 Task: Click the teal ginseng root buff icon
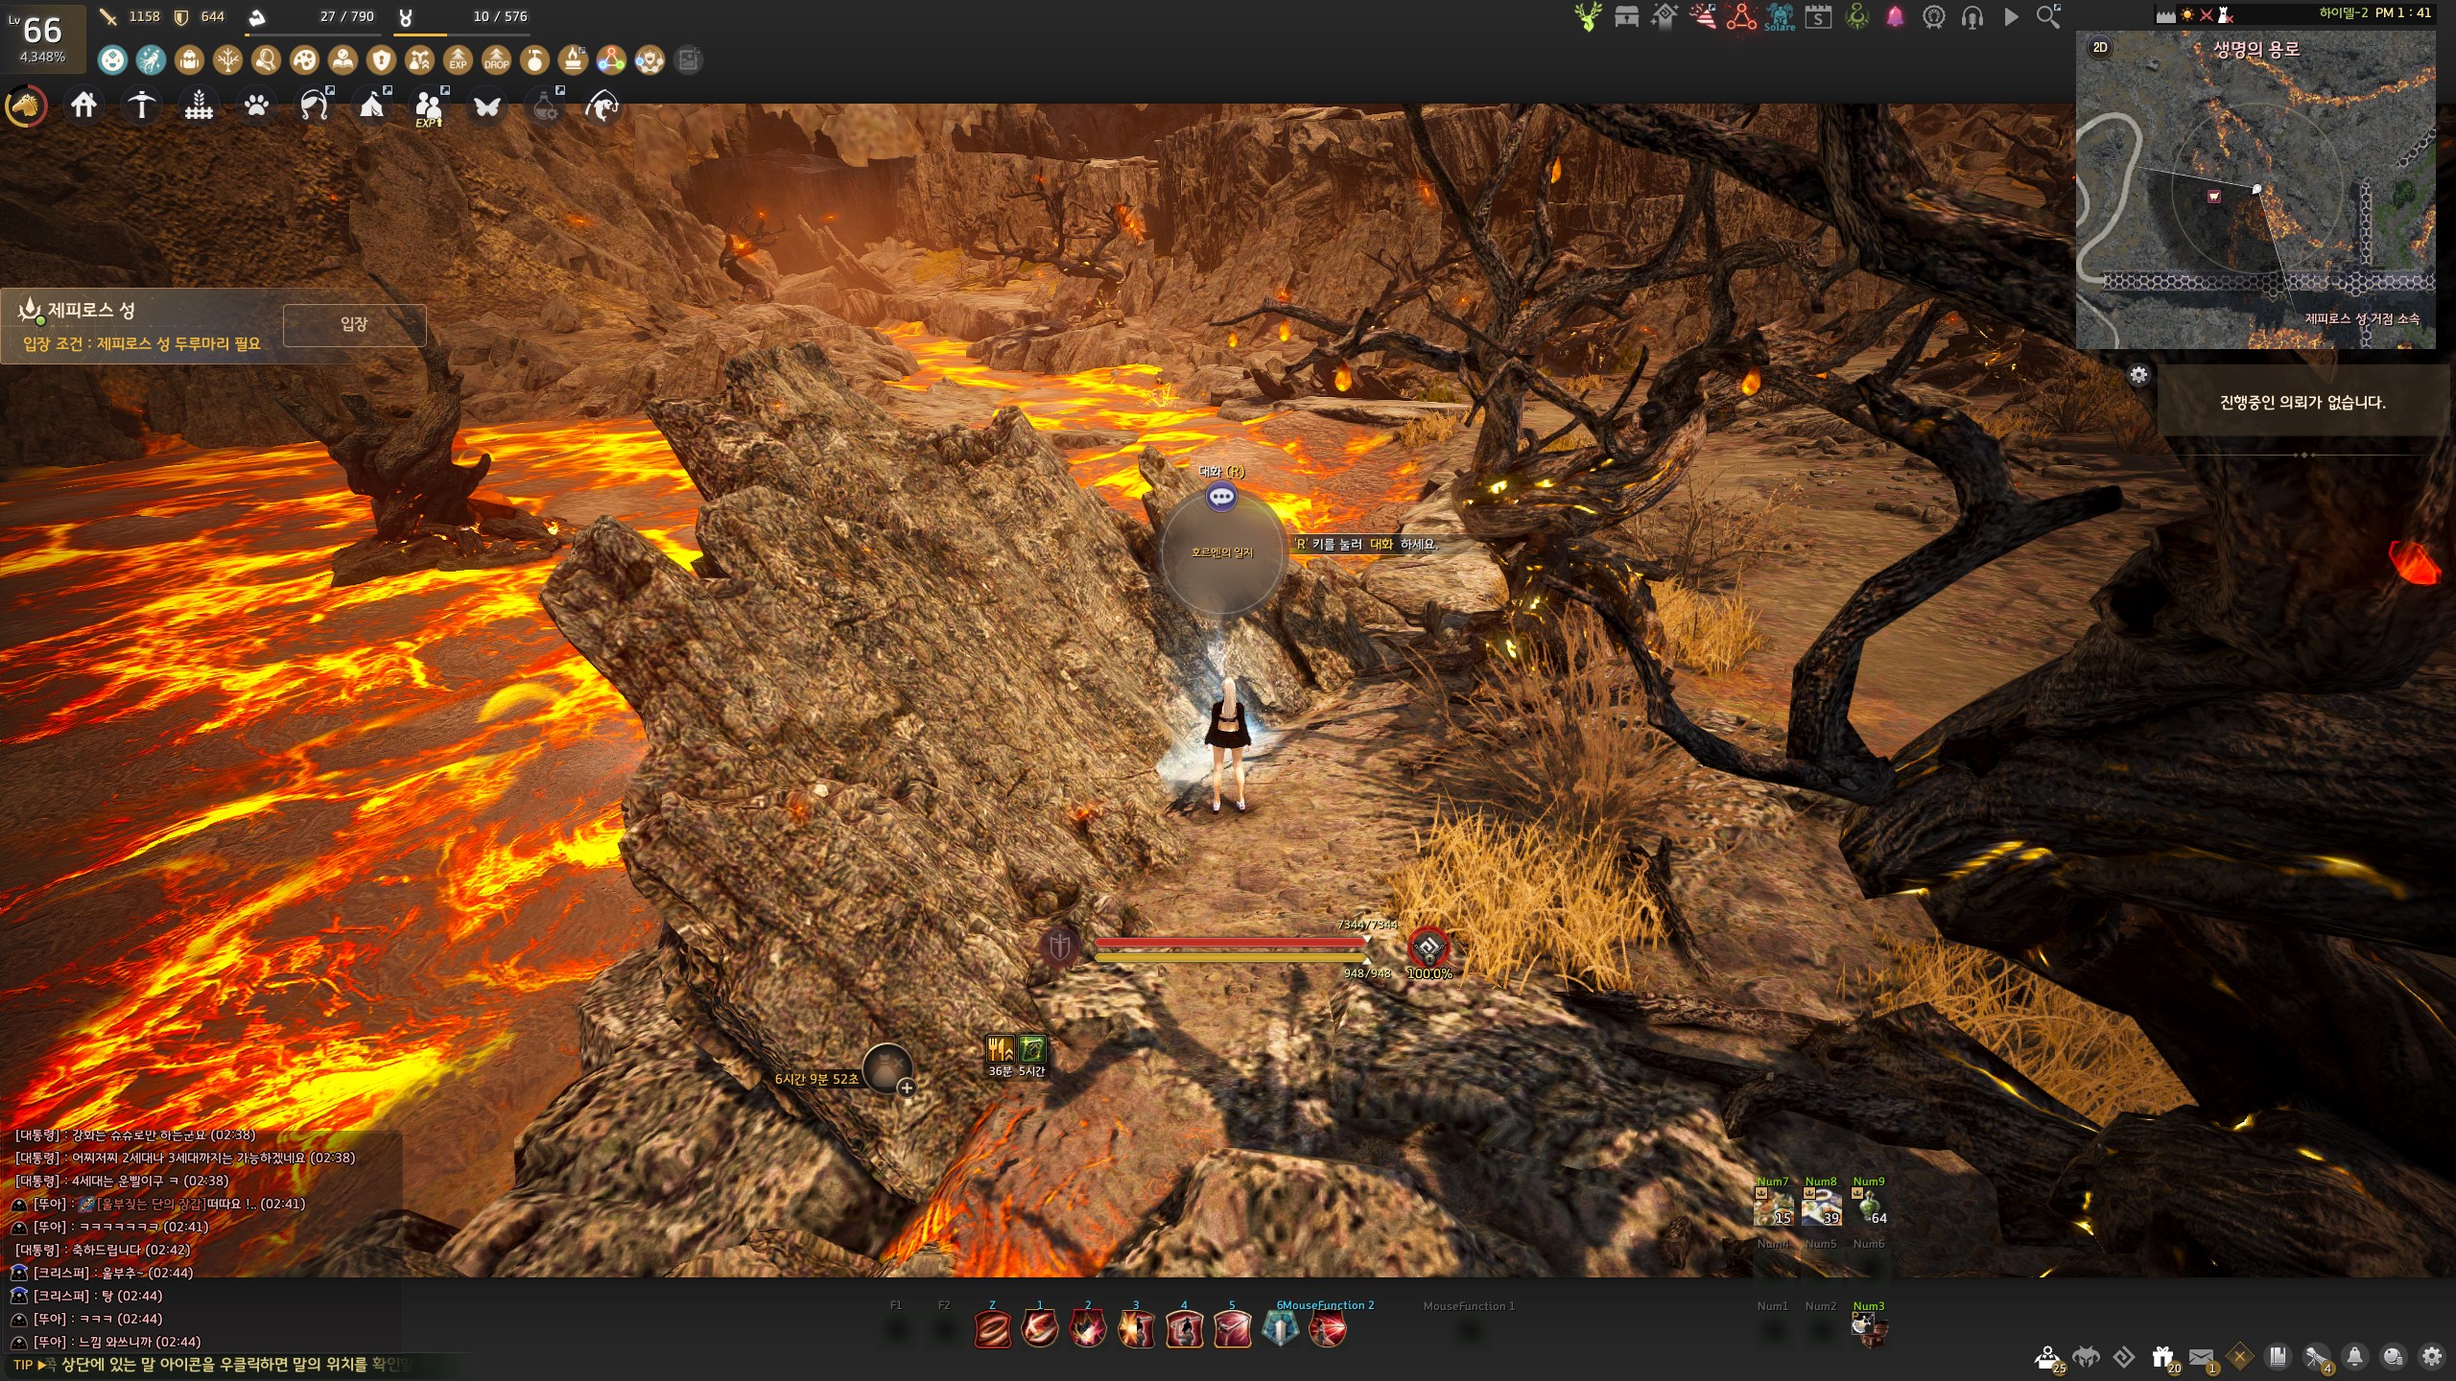coord(151,60)
